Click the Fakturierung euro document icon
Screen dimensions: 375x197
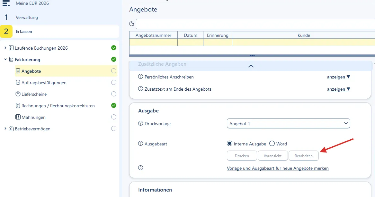pos(11,59)
